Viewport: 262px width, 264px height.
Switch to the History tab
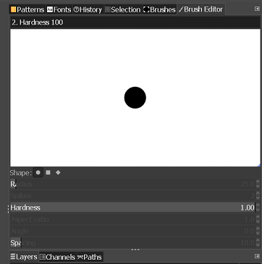(x=88, y=9)
